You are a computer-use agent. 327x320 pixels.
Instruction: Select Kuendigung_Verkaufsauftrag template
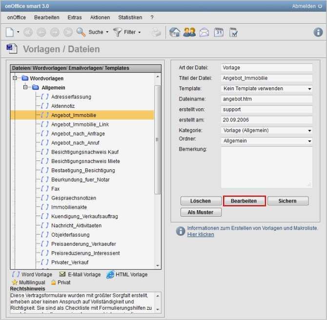[x=84, y=217]
